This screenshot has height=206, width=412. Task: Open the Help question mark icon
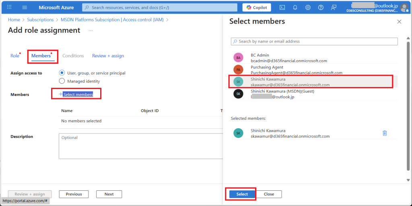point(321,8)
